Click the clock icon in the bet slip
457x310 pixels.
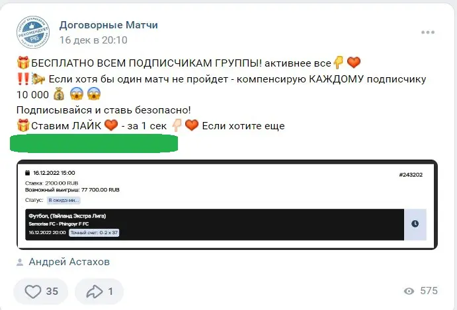pos(415,224)
